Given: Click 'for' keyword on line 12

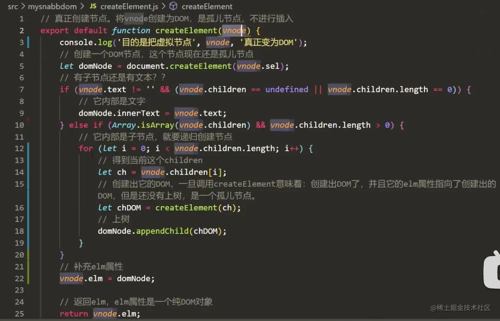Looking at the screenshot, I should [86, 149].
